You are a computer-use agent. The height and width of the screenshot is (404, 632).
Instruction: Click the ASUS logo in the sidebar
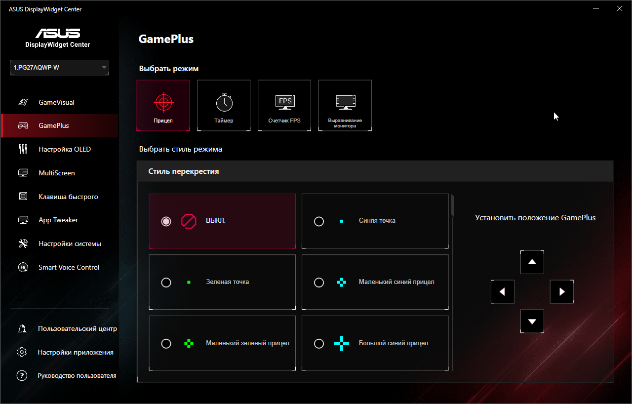click(58, 34)
